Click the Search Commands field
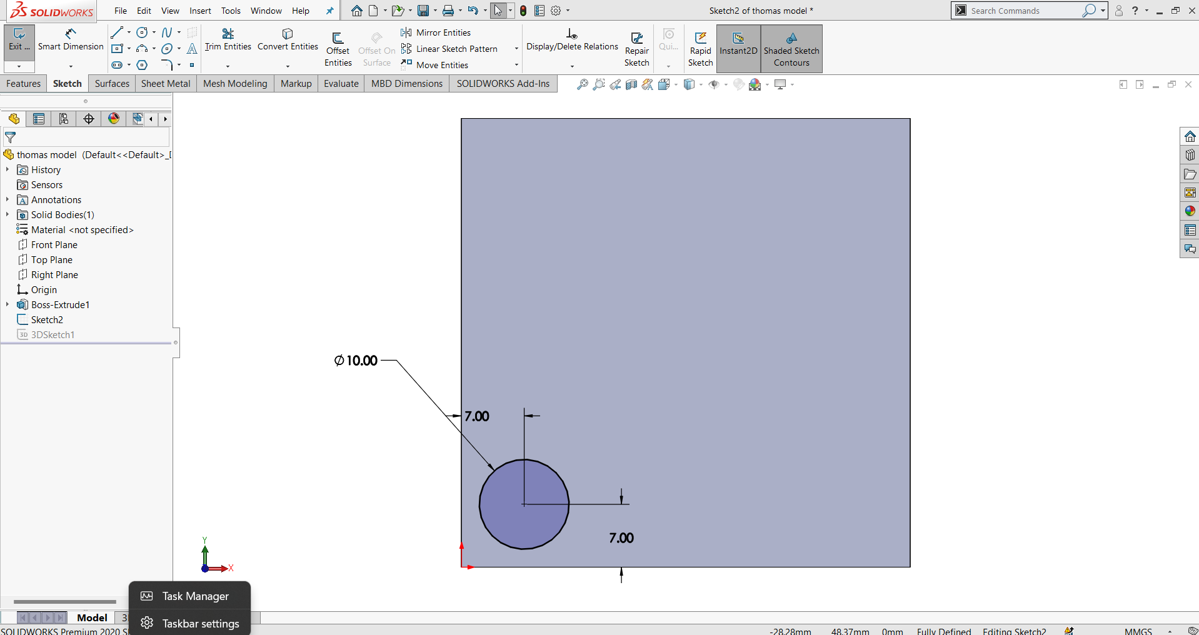 (x=1025, y=11)
